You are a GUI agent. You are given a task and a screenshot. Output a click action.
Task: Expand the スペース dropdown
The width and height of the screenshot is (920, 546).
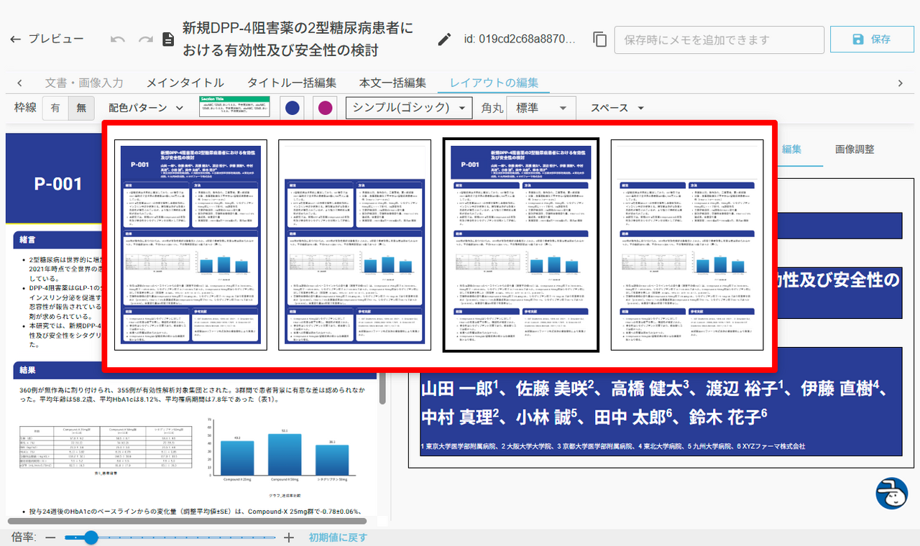[x=617, y=108]
